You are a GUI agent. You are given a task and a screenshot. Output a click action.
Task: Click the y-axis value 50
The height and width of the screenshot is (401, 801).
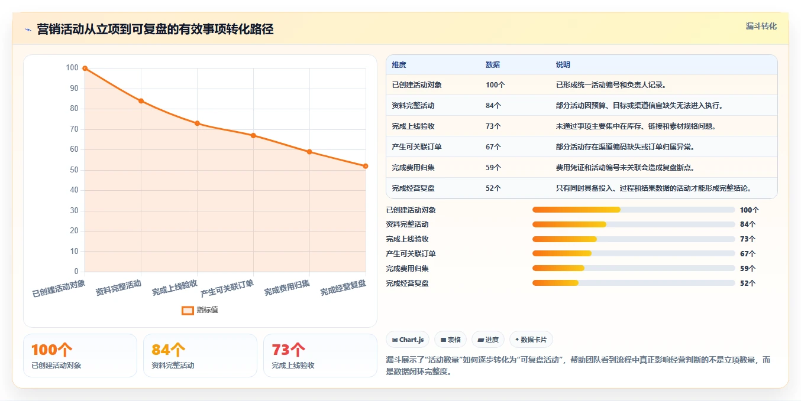coord(74,170)
